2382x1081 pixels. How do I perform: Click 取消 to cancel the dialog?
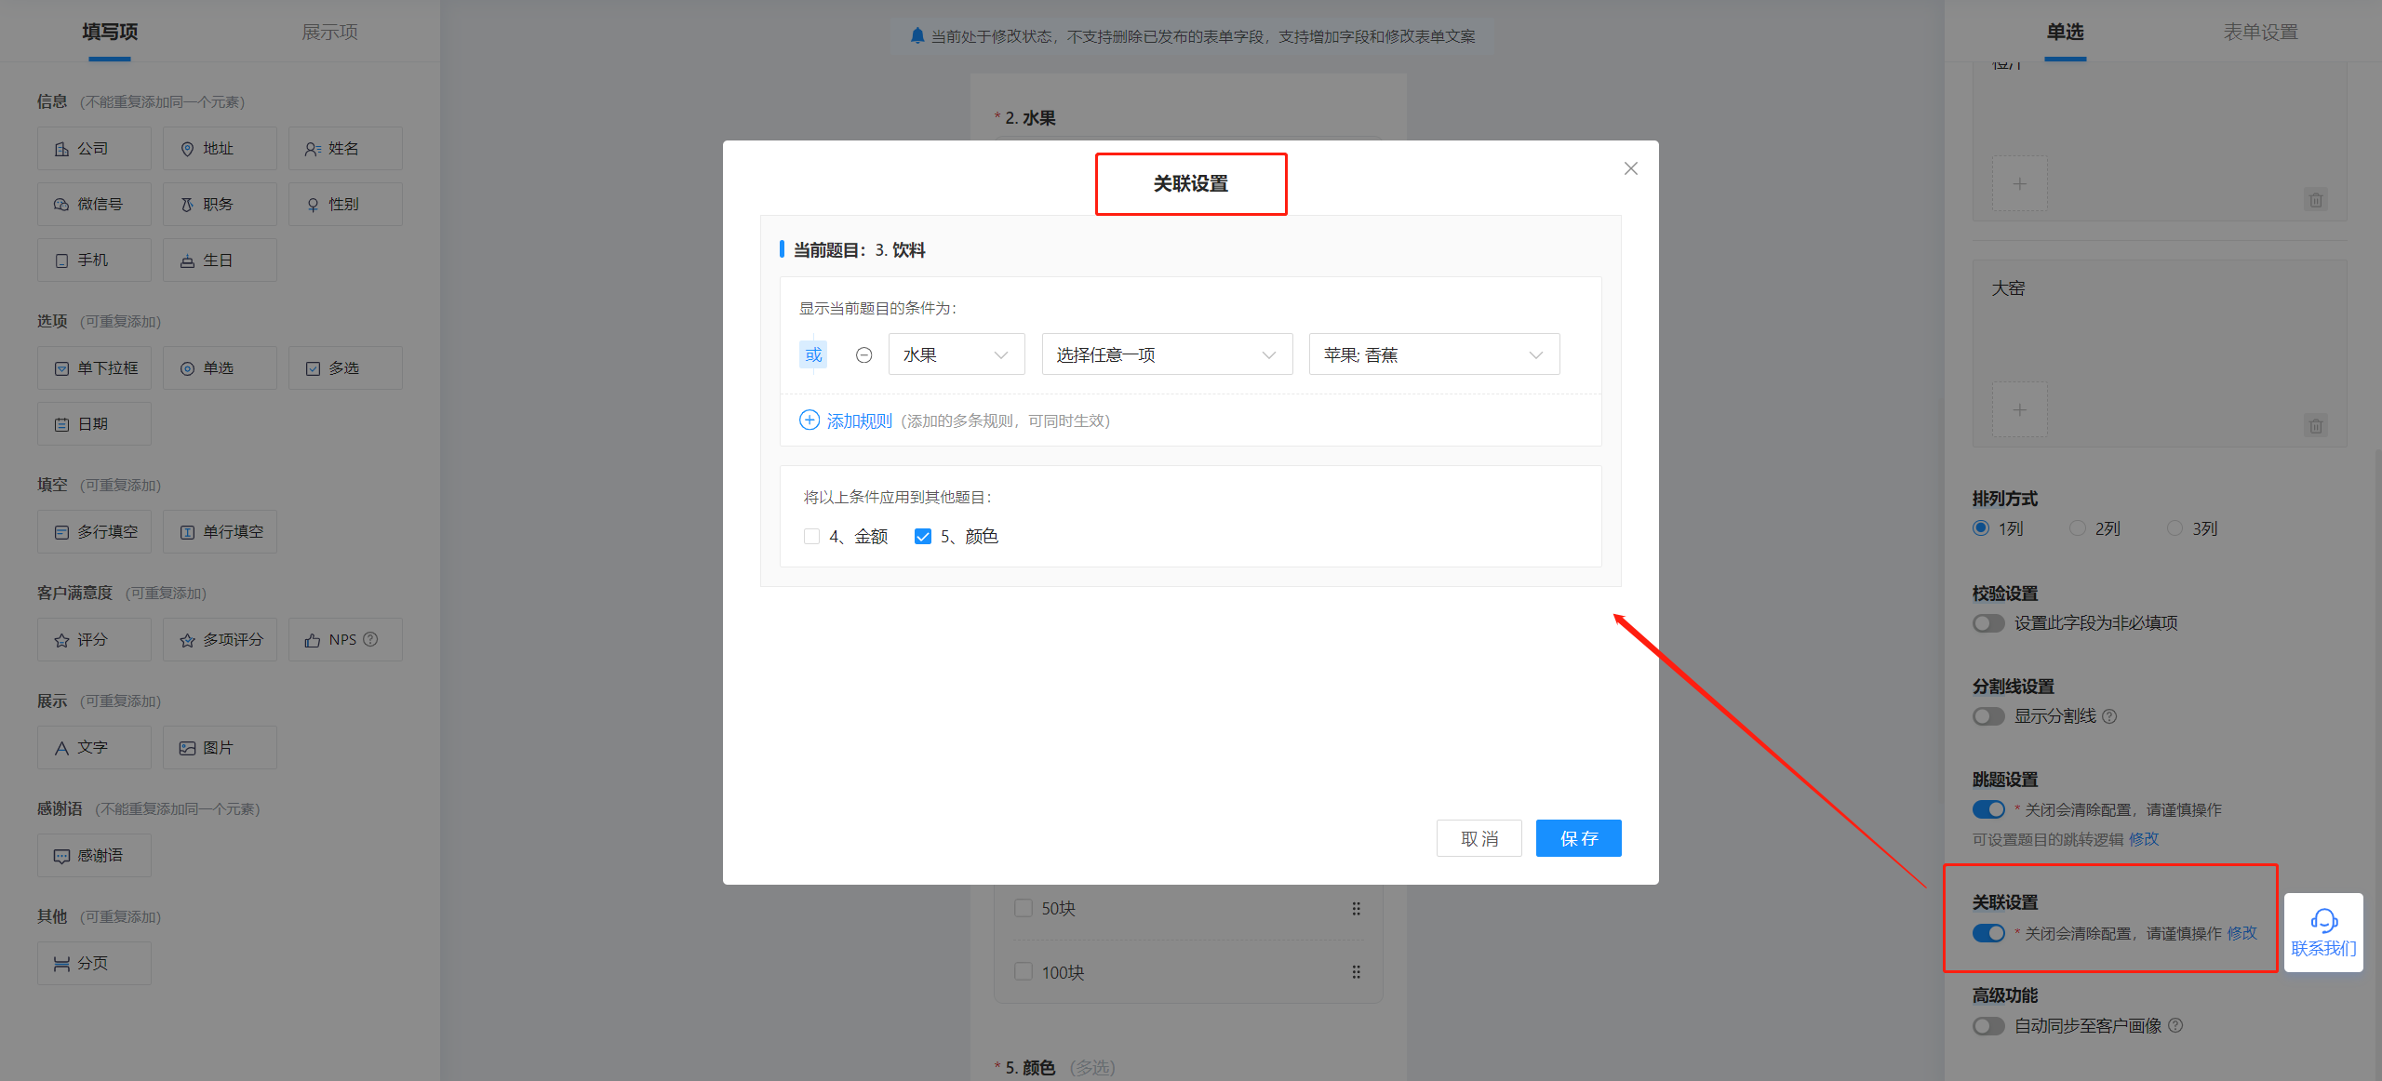pos(1479,838)
